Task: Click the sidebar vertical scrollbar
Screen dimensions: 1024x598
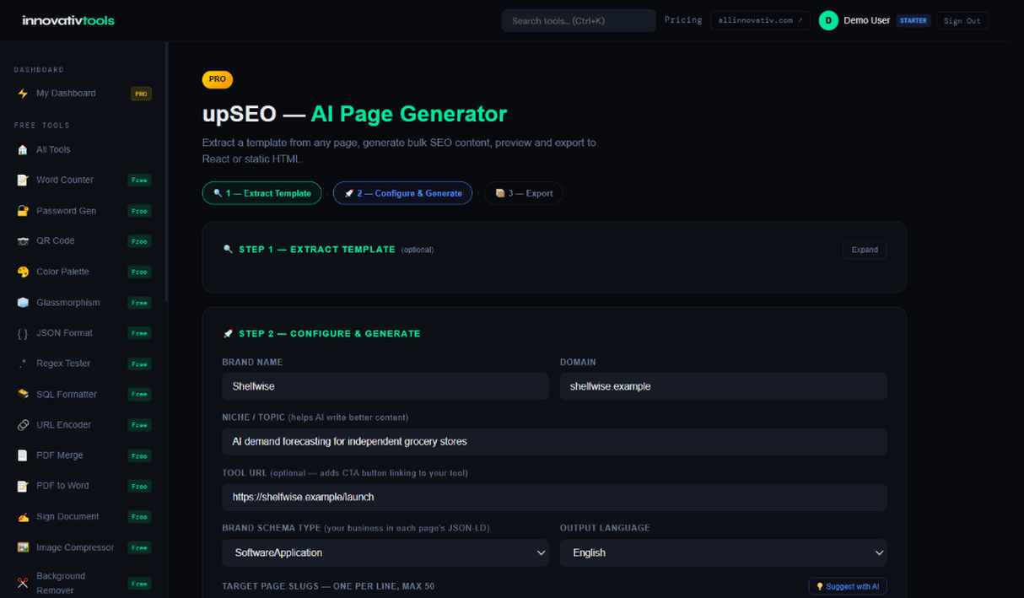Action: tap(166, 173)
